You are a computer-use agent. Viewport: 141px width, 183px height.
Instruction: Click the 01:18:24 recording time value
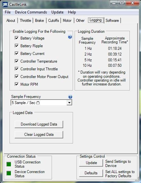pyautogui.click(x=115, y=48)
